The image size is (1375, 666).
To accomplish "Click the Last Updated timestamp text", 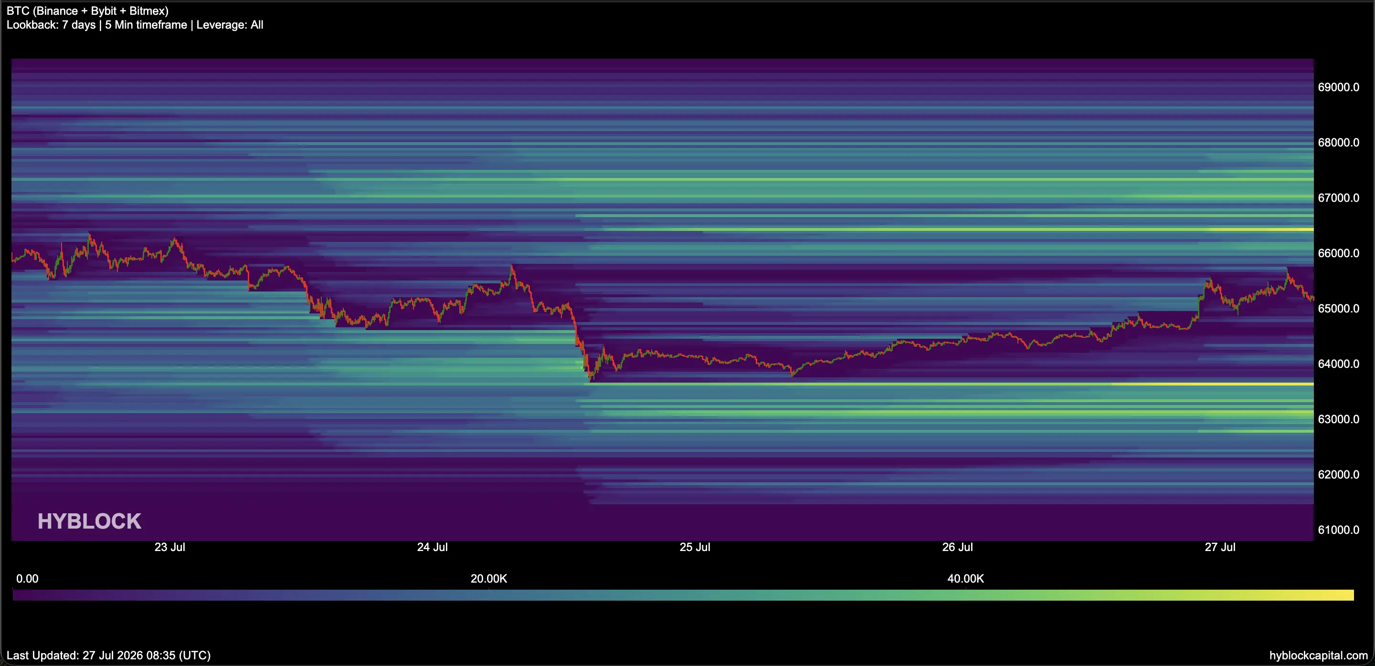I will click(108, 656).
